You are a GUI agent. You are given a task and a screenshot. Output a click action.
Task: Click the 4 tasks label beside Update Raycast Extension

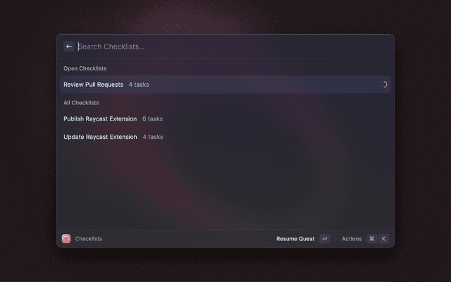click(153, 137)
